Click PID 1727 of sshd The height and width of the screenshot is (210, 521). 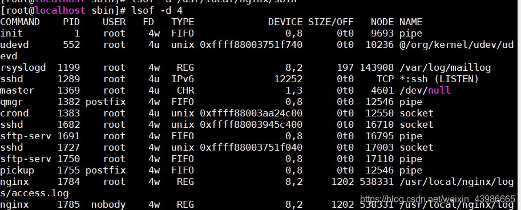[69, 148]
